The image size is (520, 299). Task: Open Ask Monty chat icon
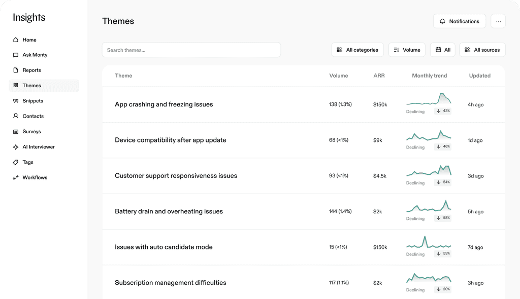coord(16,55)
